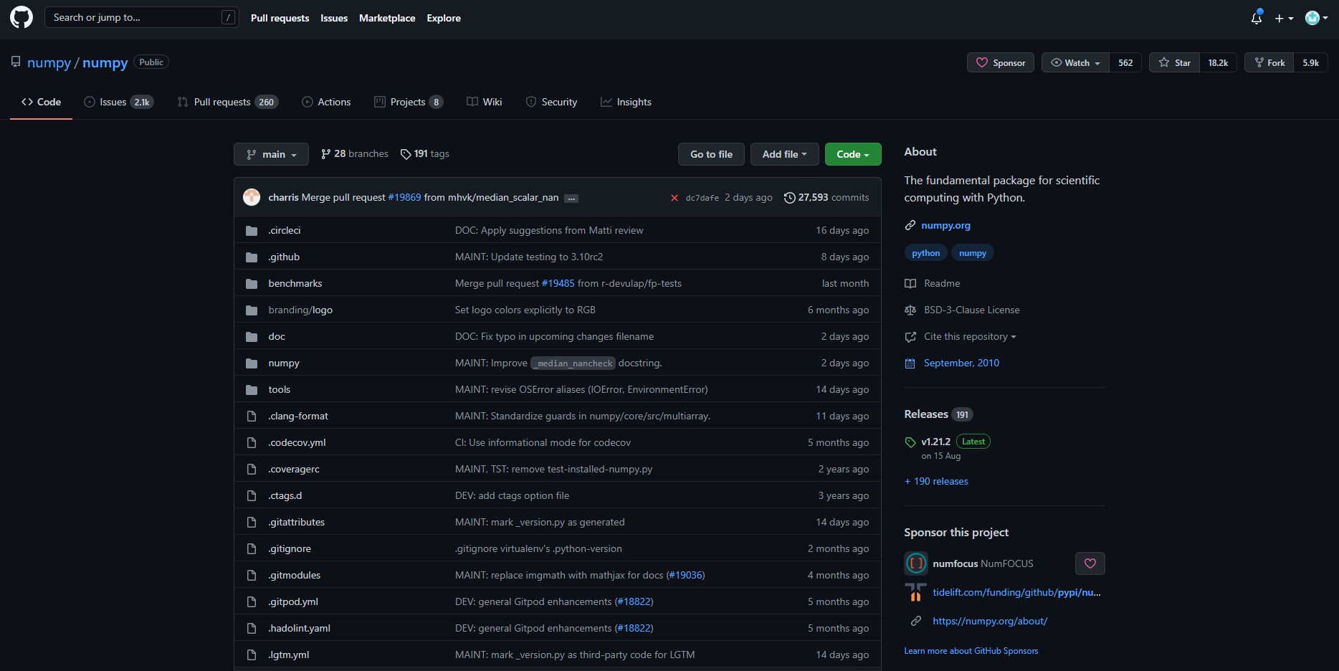Click the python topic tag

point(926,253)
